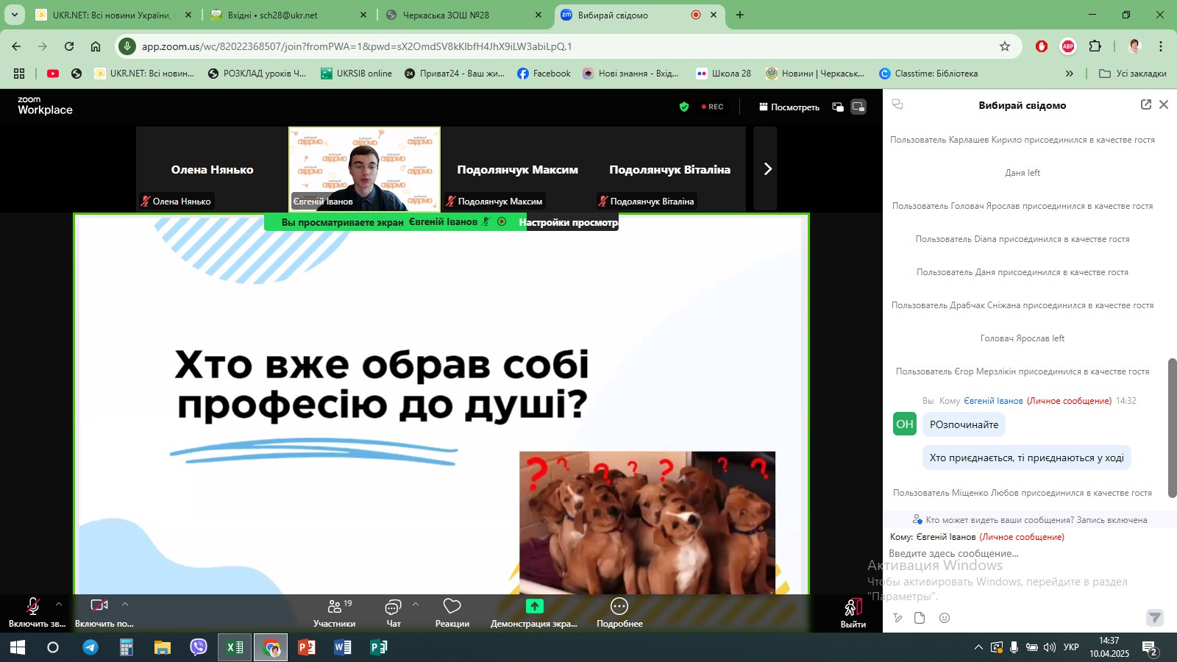Show next participants with right arrow
This screenshot has width=1177, height=662.
pos(767,168)
